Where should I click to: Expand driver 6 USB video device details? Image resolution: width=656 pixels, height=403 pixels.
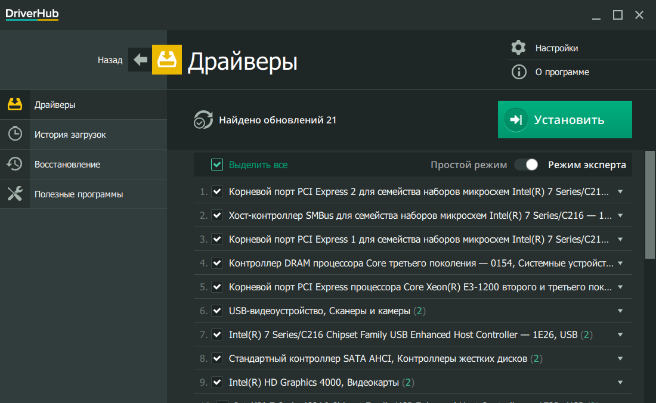point(620,311)
